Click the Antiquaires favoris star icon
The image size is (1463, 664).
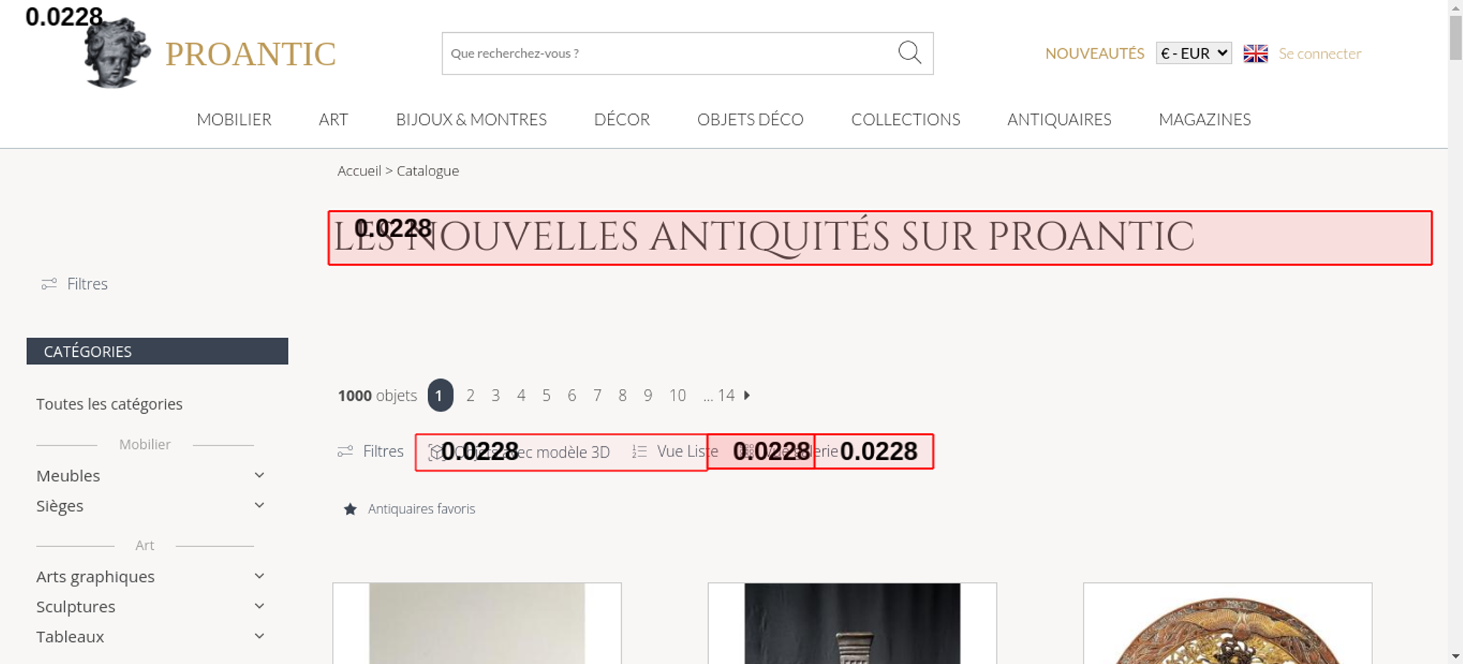(x=350, y=509)
